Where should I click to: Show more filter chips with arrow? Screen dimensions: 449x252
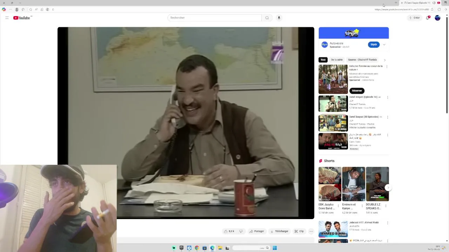pos(385,60)
